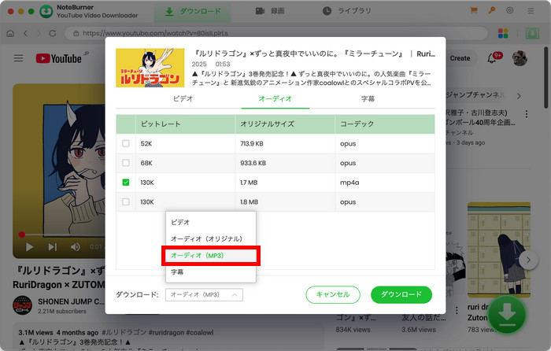This screenshot has height=351, width=551.
Task: Click the lock icon in the address bar
Action: pos(76,33)
